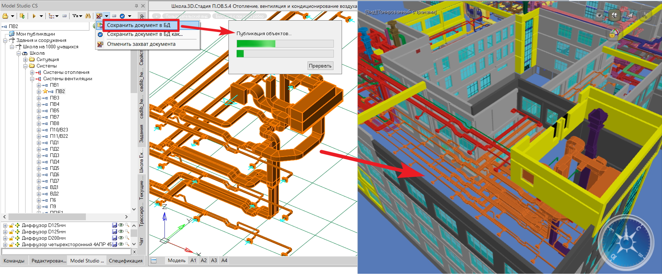Image resolution: width=662 pixels, height=277 pixels.
Task: Expand the ПВ1 system node
Action: (x=39, y=85)
